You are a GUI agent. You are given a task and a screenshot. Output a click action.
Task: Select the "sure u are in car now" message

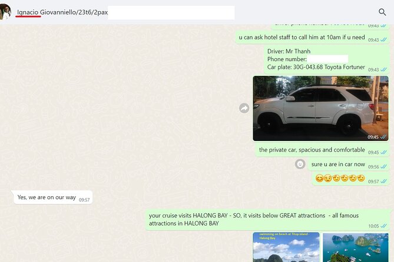click(338, 164)
